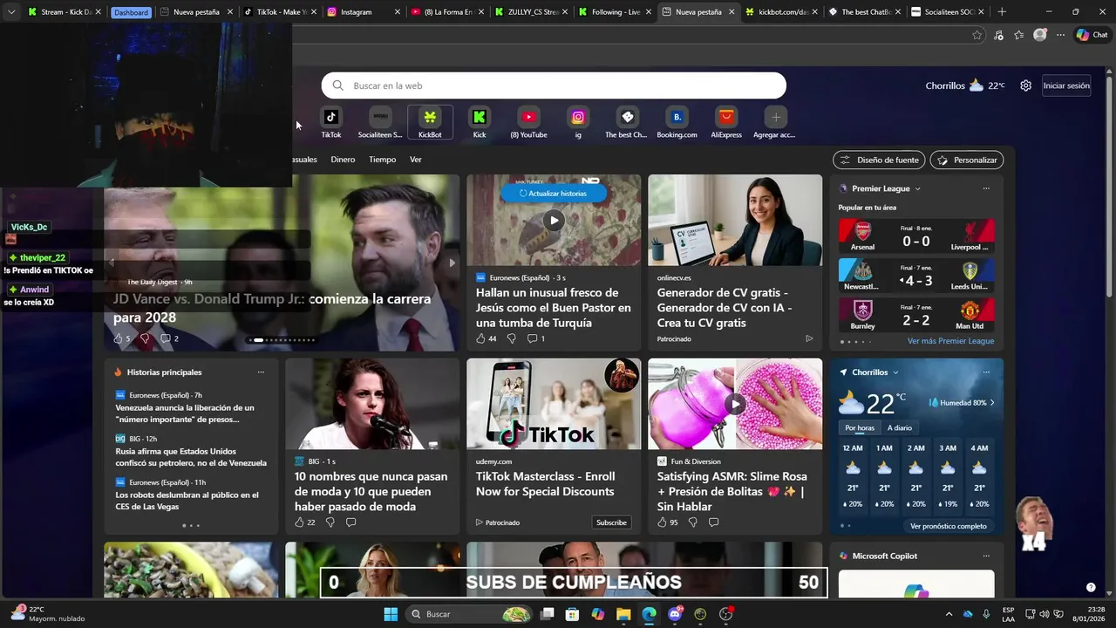Screen dimensions: 1116x628
Task: Play the Euronews fresco video
Action: [x=554, y=221]
